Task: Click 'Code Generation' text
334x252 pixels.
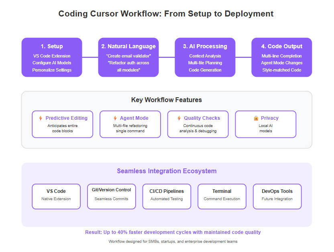Action: click(x=205, y=70)
